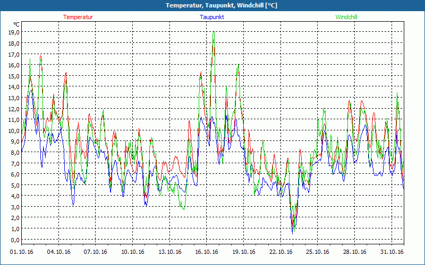Click the red Temperatur legend label
This screenshot has height=265, width=425.
(x=78, y=17)
